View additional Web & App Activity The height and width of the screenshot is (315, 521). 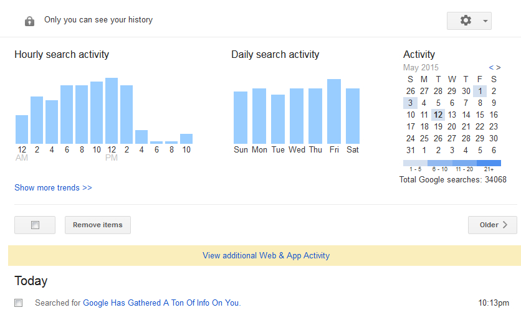point(266,255)
